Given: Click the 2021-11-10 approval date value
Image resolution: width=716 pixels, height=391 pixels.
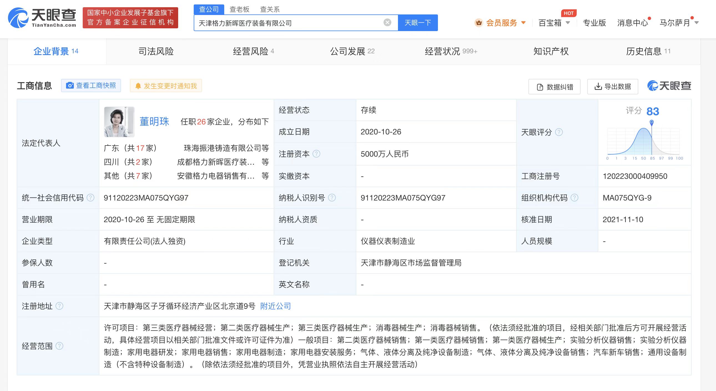Looking at the screenshot, I should tap(623, 219).
